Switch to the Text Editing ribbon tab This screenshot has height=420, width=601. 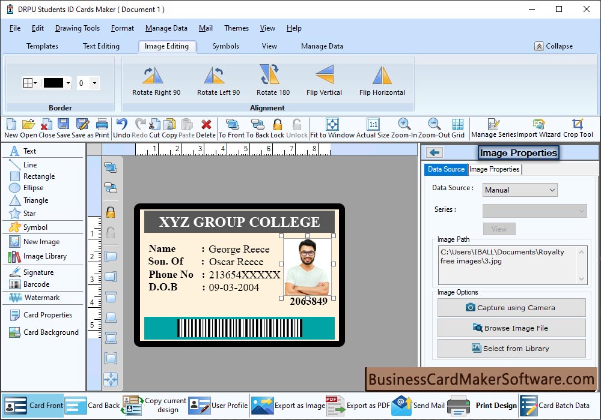pyautogui.click(x=101, y=46)
